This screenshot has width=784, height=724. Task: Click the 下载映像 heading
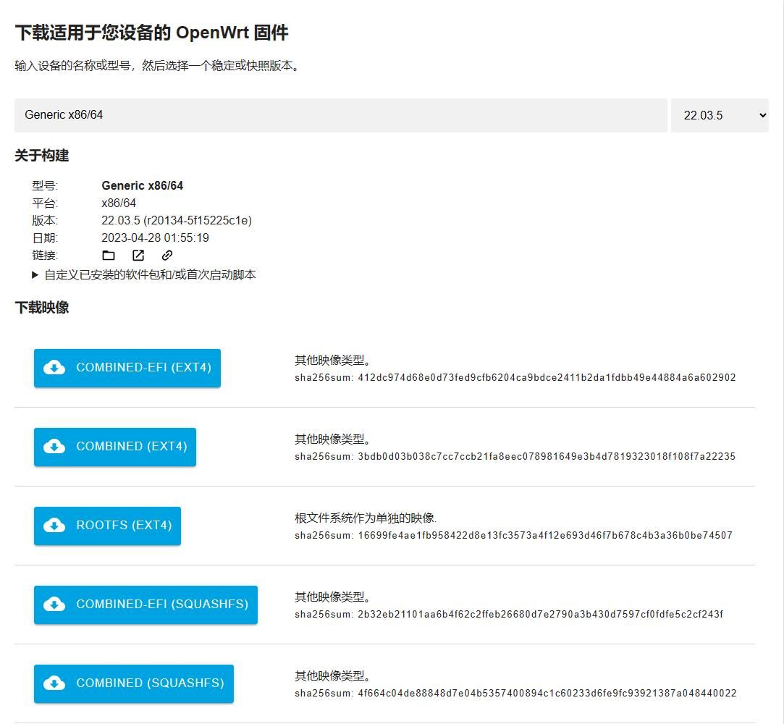click(x=41, y=308)
